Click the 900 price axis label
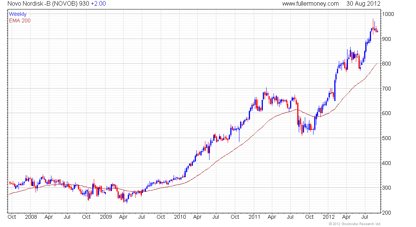Screen dimensions: 416x227 coord(386,39)
